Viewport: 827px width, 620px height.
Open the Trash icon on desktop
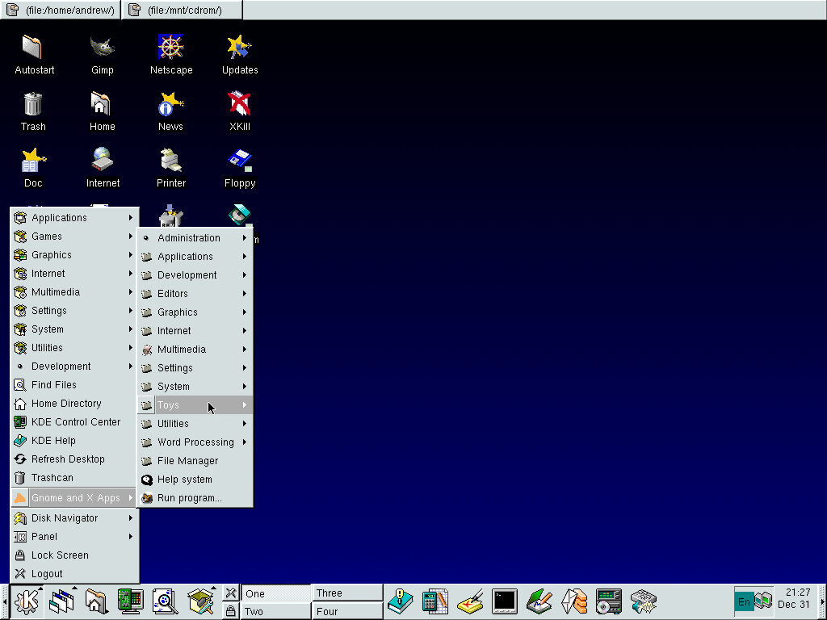(x=33, y=105)
